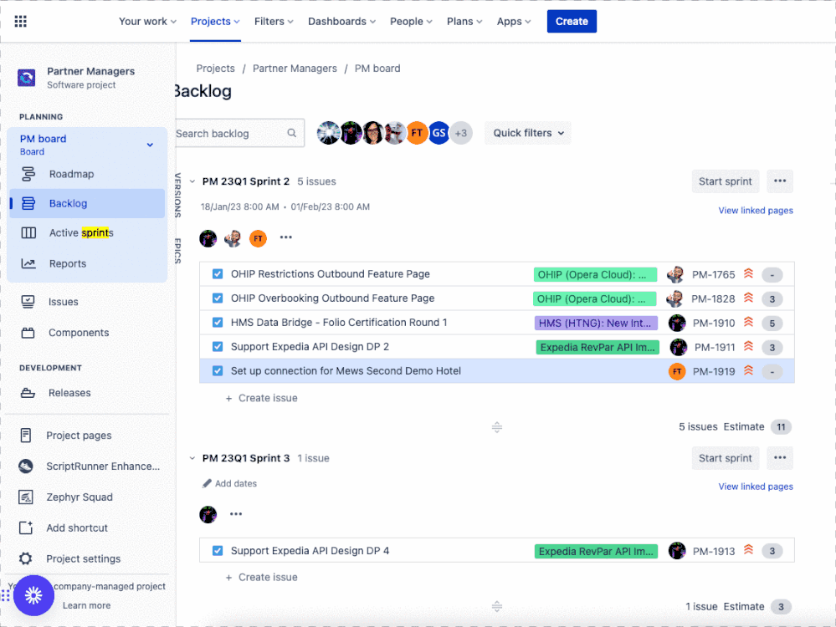Image resolution: width=836 pixels, height=627 pixels.
Task: Collapse the PM 23Q1 Sprint 3 section
Action: click(x=192, y=458)
